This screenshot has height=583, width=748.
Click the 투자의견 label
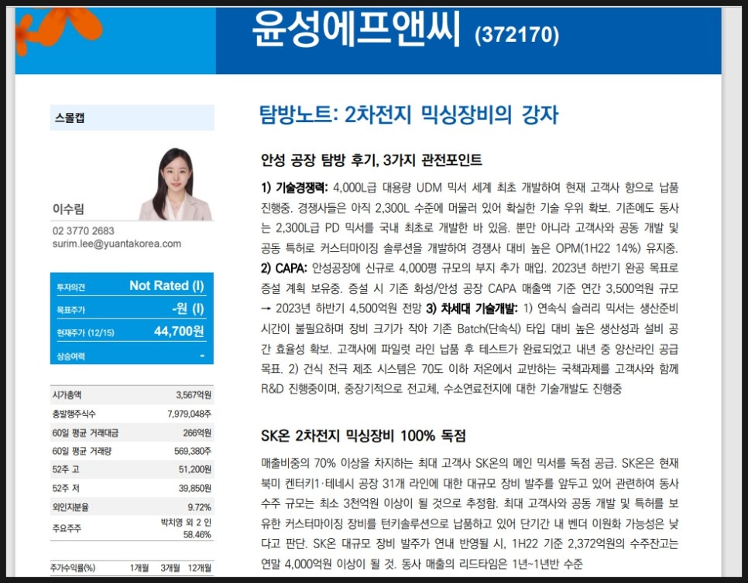pos(70,287)
